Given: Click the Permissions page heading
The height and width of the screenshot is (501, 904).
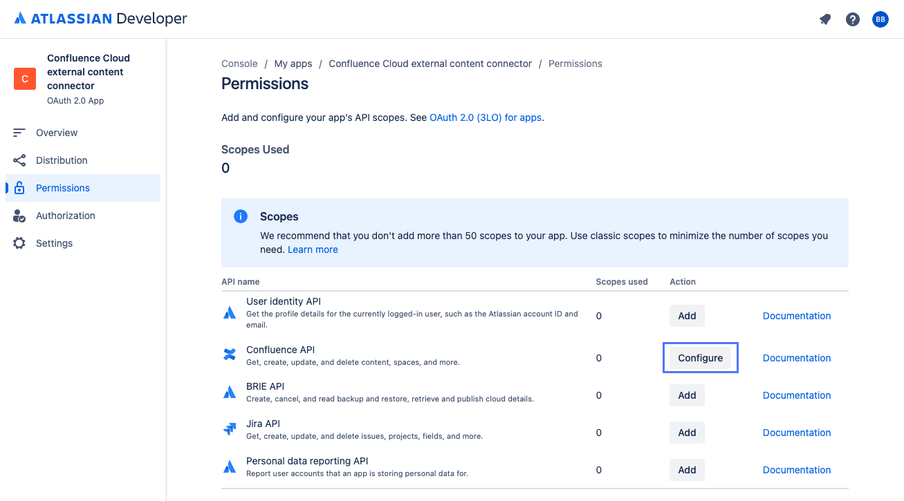Looking at the screenshot, I should click(265, 84).
